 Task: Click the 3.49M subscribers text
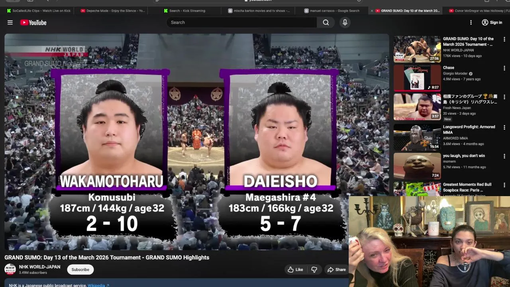[33, 273]
